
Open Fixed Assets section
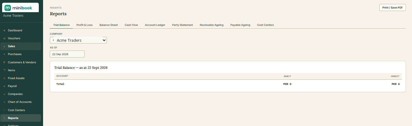point(20,78)
